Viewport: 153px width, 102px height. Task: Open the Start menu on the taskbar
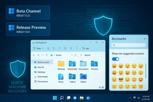pyautogui.click(x=55, y=98)
